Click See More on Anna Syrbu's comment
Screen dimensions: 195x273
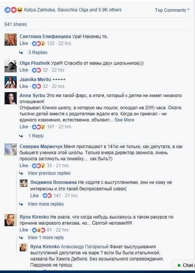124,120
